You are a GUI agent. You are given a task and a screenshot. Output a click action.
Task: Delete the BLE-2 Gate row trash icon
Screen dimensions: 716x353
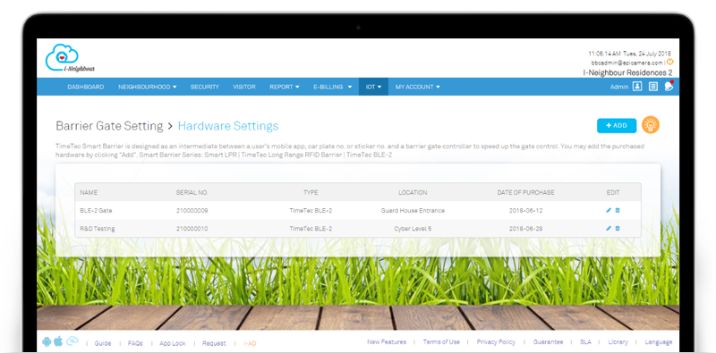point(618,210)
